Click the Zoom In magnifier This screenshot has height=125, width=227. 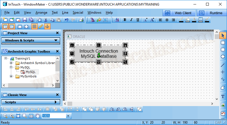click(12, 116)
